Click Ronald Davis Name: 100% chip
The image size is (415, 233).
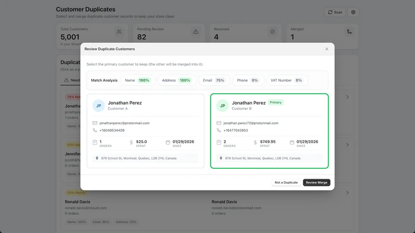76,222
